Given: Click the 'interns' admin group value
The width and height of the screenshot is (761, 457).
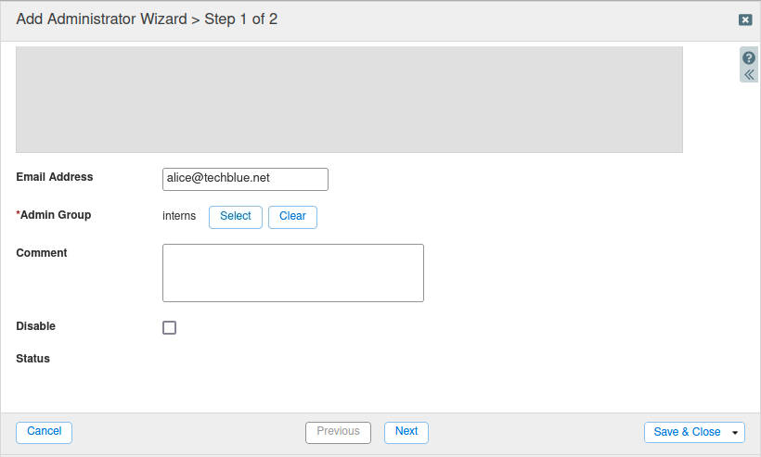Looking at the screenshot, I should click(179, 216).
